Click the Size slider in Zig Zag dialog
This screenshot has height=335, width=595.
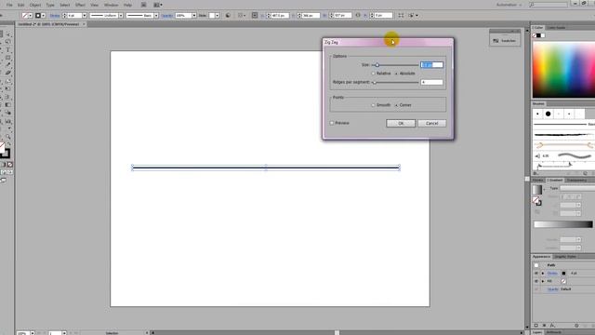coord(395,65)
